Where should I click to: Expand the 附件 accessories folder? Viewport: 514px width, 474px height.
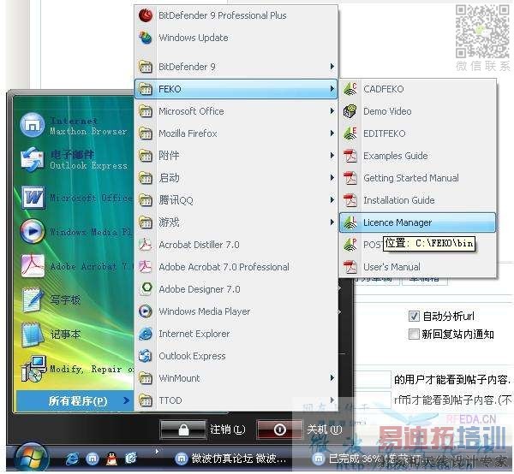click(236, 156)
